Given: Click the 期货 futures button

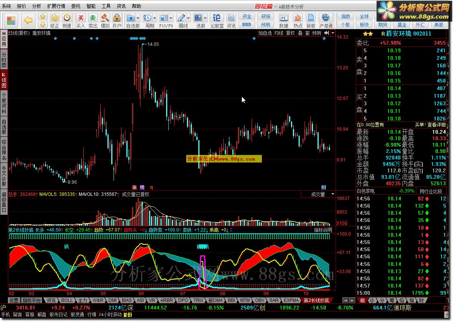Looking at the screenshot, I should (x=383, y=25).
